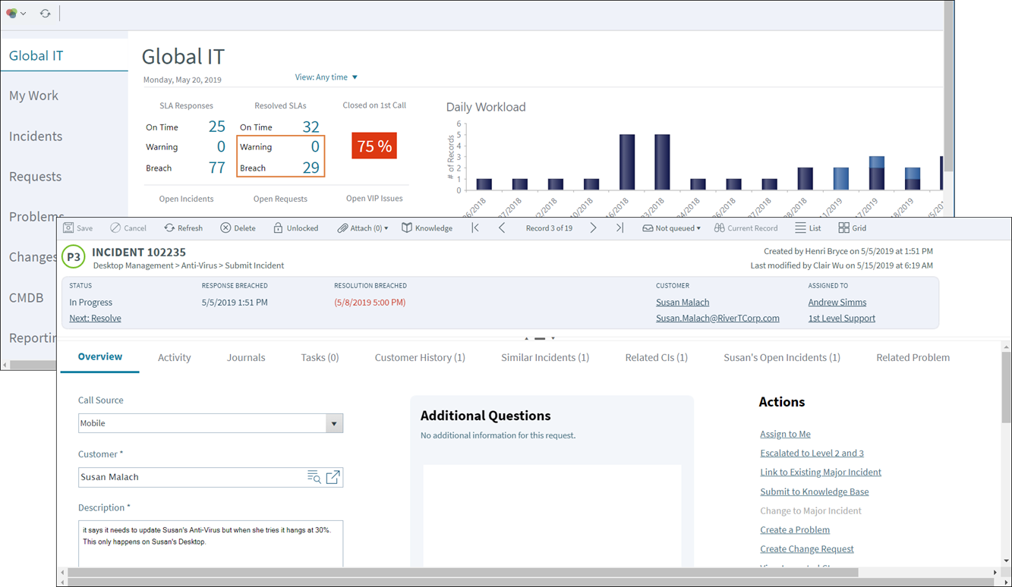This screenshot has height=587, width=1012.
Task: Click inside the Description text field
Action: (x=210, y=543)
